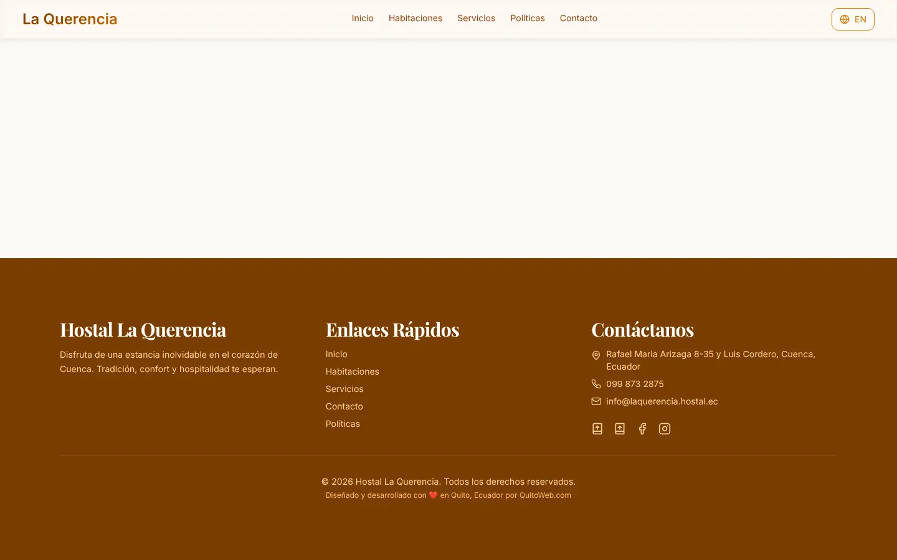This screenshot has width=897, height=560.
Task: Follow the Servicios link under Enlaces Rápidos
Action: [x=344, y=389]
